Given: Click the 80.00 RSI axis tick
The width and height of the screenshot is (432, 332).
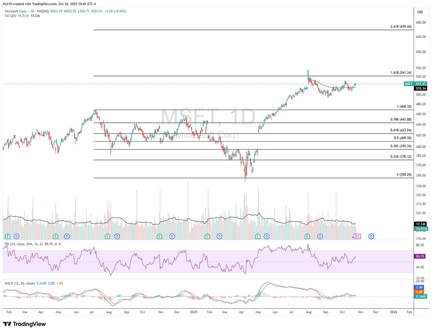Looking at the screenshot, I should [420, 245].
